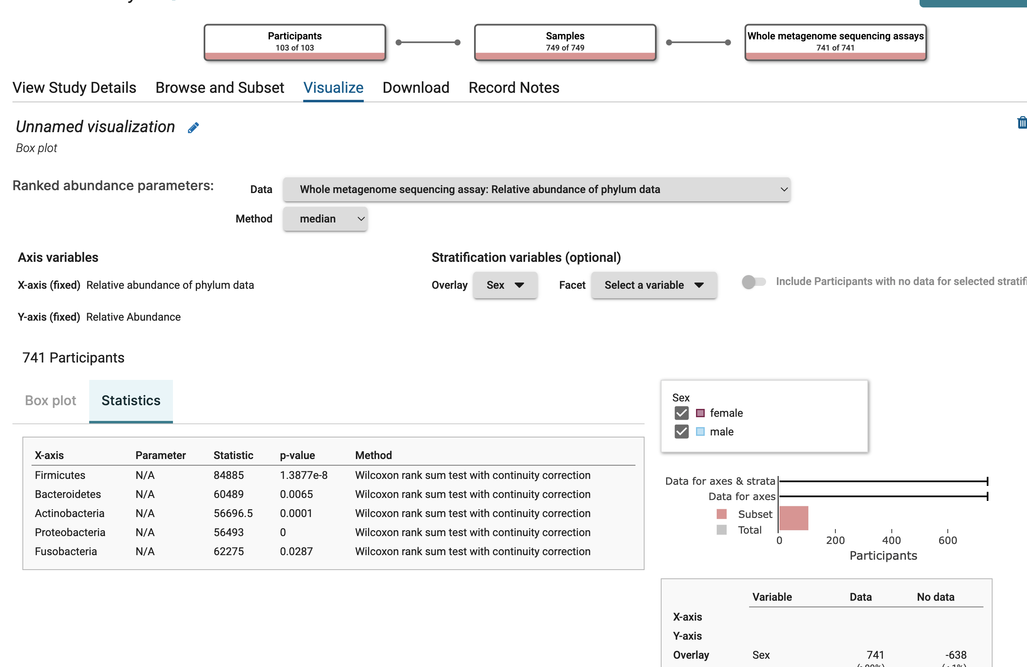This screenshot has width=1027, height=667.
Task: Click Whole metagenome sequencing assays box
Action: (835, 42)
